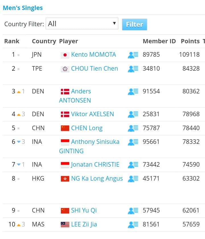Click the Men's Singles heading
Image resolution: width=205 pixels, height=239 pixels.
point(23,8)
